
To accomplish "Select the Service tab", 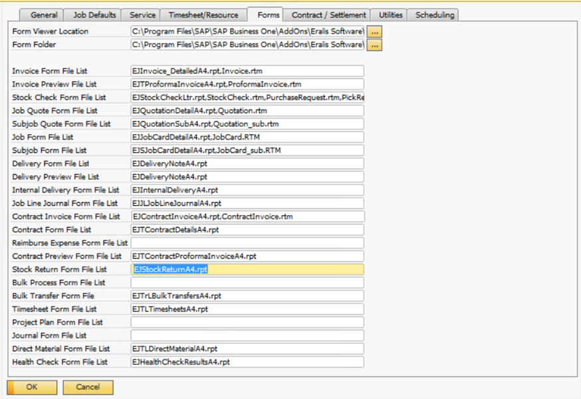I will pos(142,15).
